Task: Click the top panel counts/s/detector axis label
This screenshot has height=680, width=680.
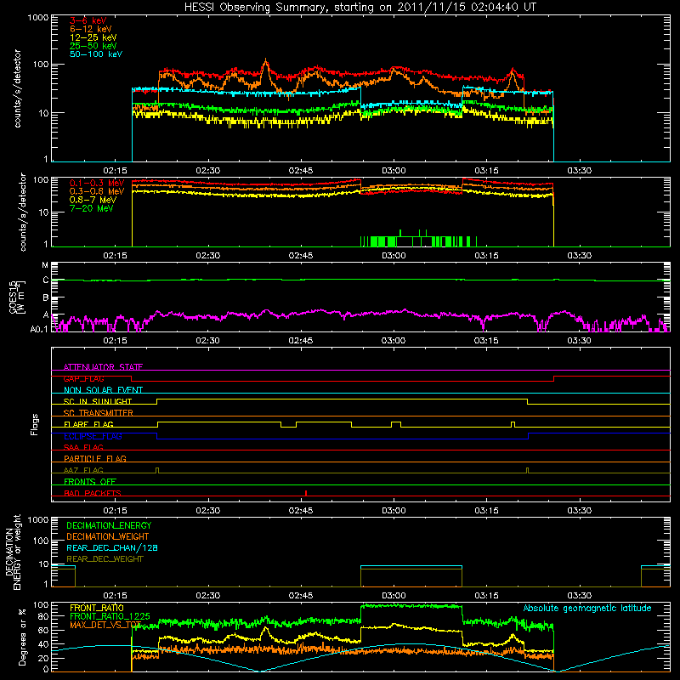Action: (x=17, y=88)
